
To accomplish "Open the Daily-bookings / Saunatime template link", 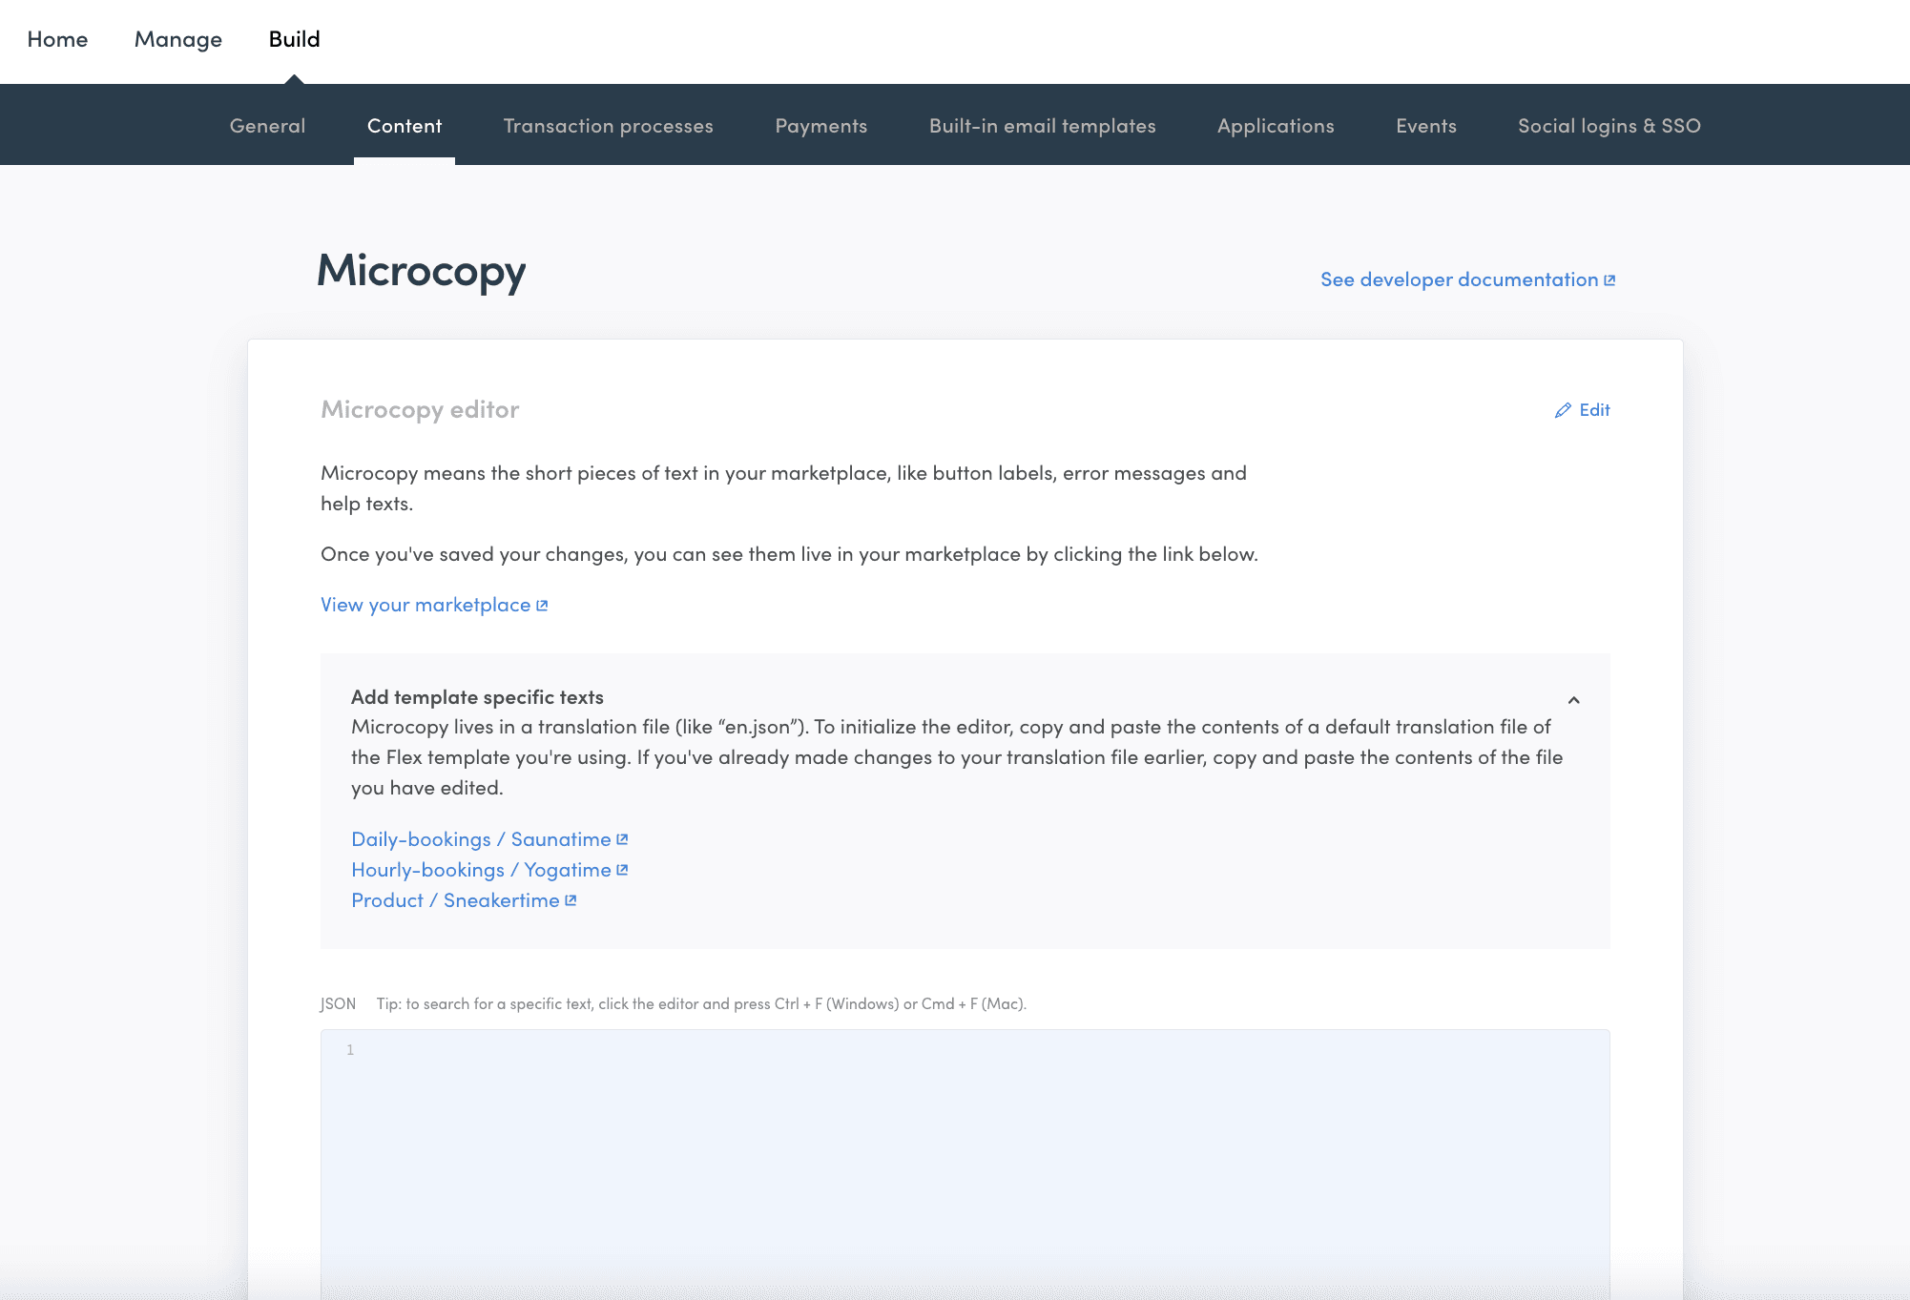I will tap(481, 839).
